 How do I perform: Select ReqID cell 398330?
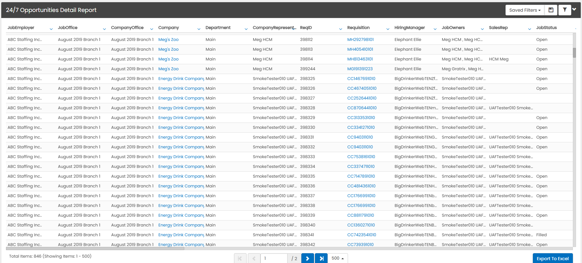308,128
